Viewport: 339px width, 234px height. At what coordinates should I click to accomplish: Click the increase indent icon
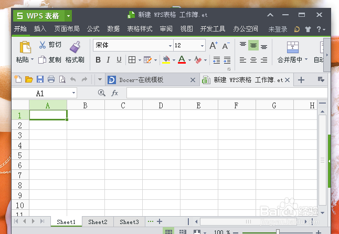227,60
